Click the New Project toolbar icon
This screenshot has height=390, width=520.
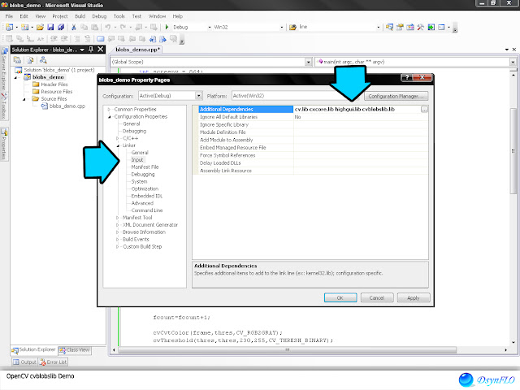click(9, 27)
